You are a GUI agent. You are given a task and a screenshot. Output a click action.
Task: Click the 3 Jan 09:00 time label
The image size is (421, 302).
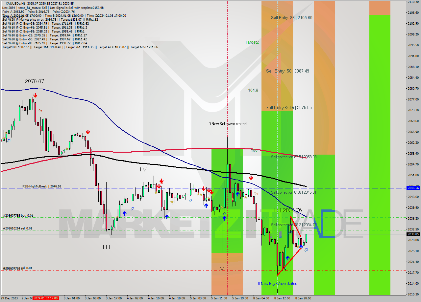93,298
